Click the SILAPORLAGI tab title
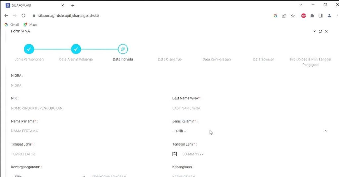This screenshot has width=339, height=177. [22, 5]
